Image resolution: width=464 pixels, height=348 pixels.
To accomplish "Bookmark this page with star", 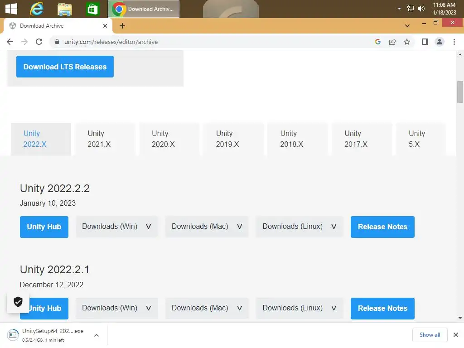I will pos(407,42).
